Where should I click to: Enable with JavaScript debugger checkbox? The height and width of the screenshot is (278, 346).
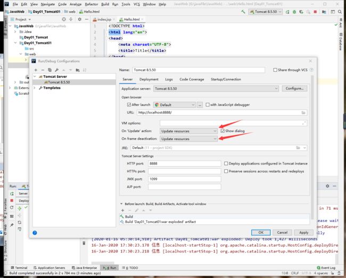(x=208, y=105)
